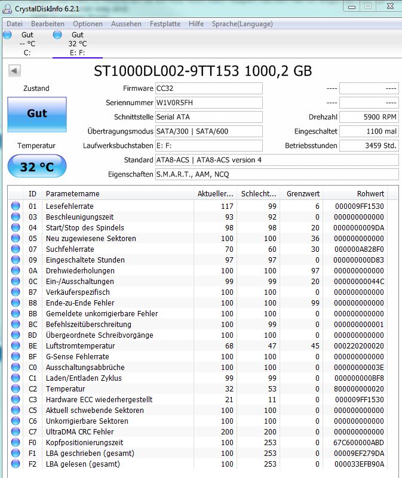Screen dimensions: 402x478
Task: Click the Firmware field CC32
Action: pyautogui.click(x=209, y=88)
